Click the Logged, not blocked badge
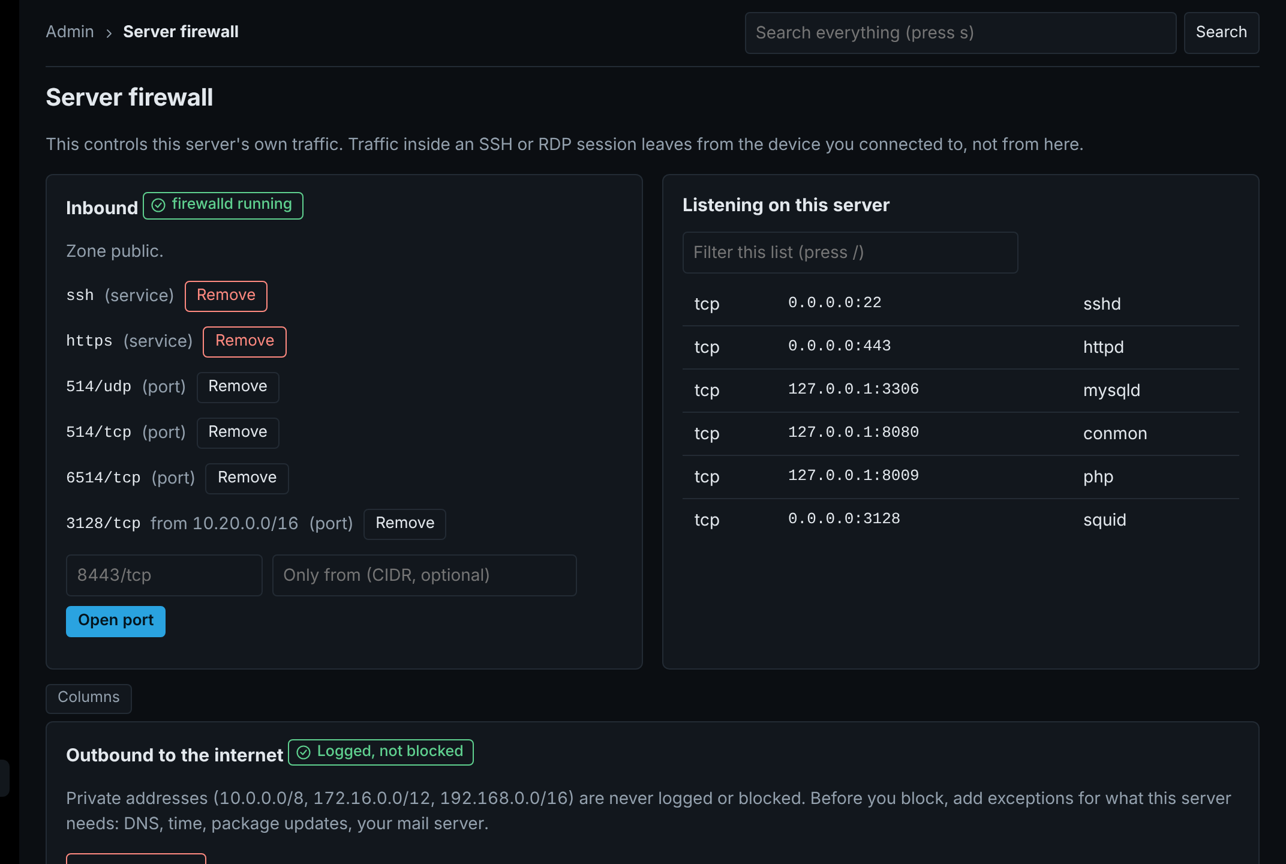1286x864 pixels. coord(381,752)
